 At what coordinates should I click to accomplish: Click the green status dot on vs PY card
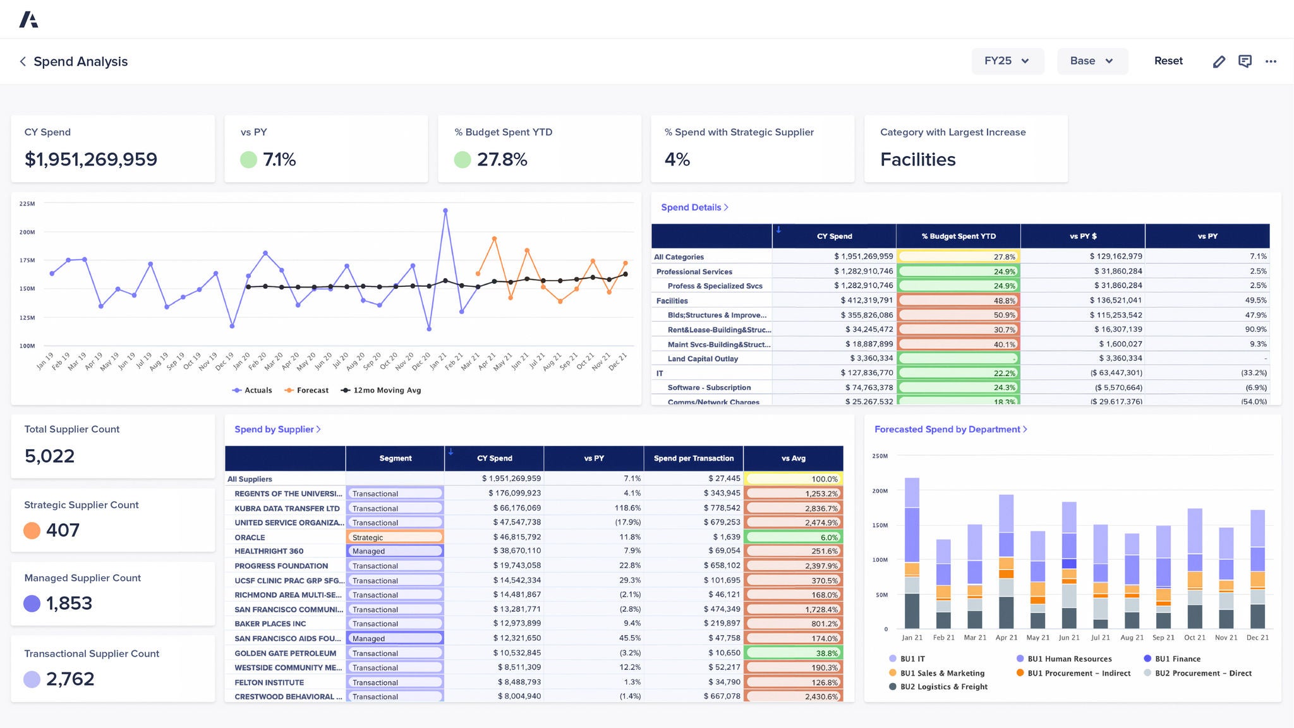click(x=250, y=160)
